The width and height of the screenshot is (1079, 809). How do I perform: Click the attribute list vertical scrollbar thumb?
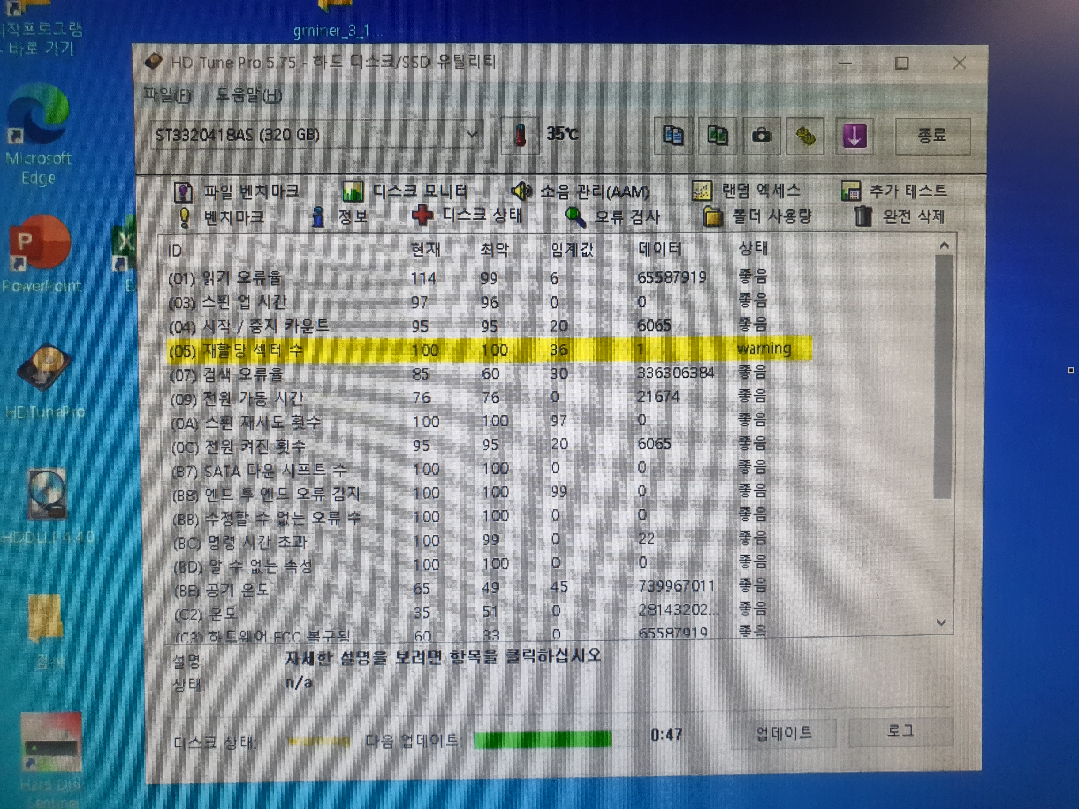[943, 377]
